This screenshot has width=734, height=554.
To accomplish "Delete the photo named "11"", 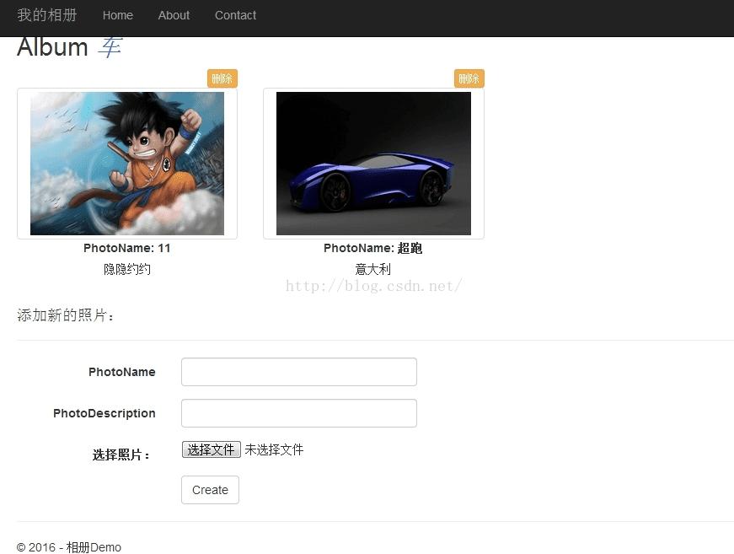I will 222,78.
